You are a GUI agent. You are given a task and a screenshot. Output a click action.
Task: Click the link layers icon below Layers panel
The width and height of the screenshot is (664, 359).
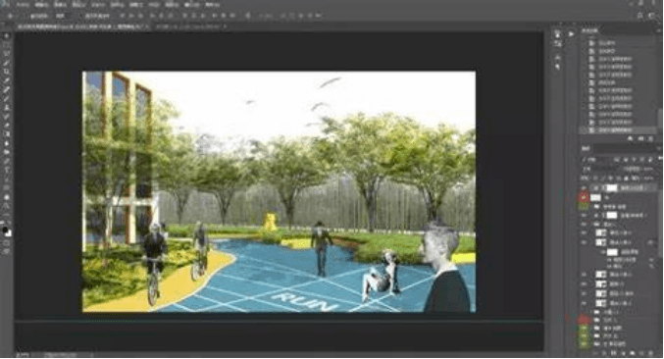[x=596, y=353]
